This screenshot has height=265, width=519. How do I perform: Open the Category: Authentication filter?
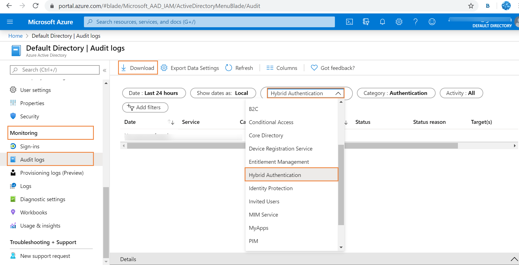[396, 93]
